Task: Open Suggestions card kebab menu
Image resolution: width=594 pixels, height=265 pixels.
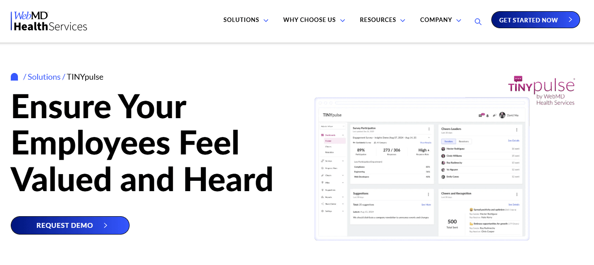Action: pos(428,194)
